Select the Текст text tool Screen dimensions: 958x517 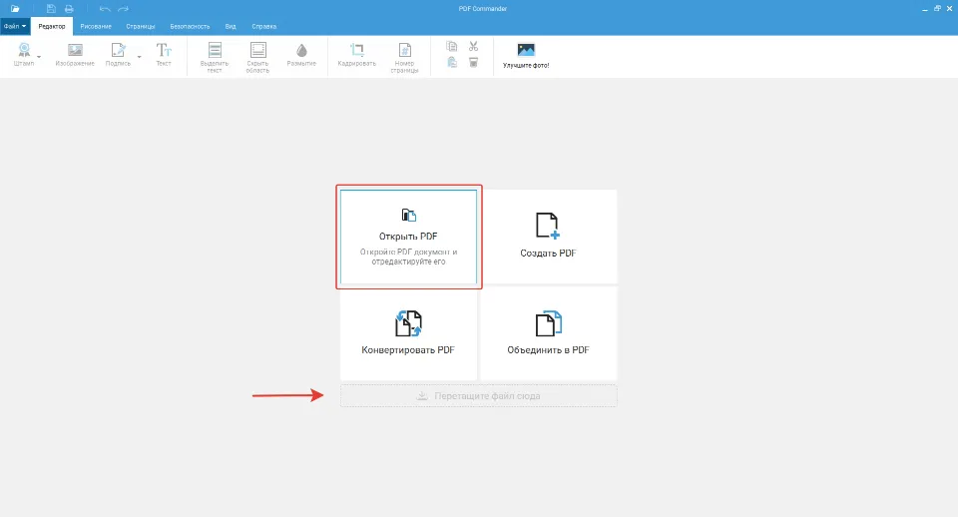pos(163,54)
